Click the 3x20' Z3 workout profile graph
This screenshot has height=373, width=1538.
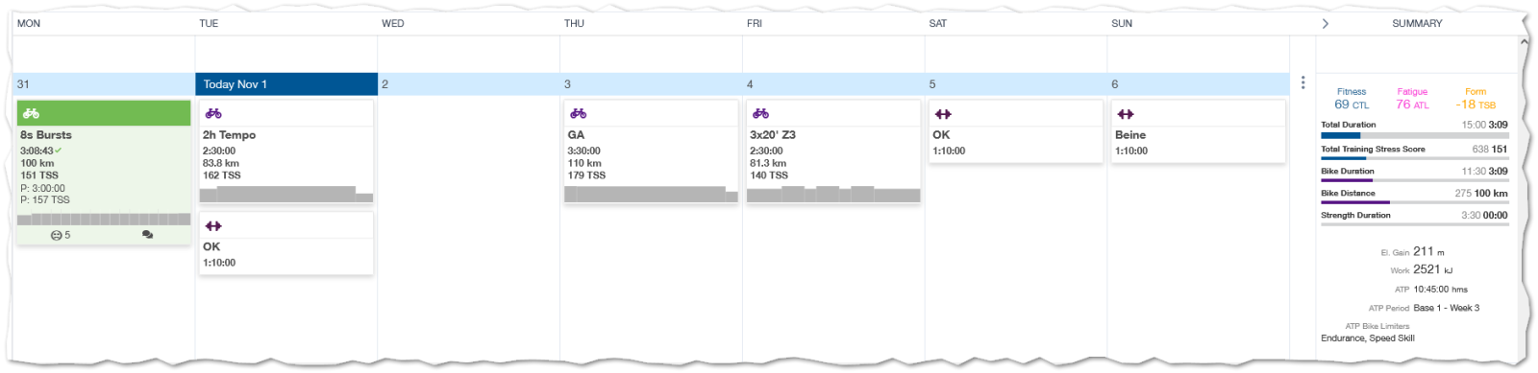[x=833, y=195]
